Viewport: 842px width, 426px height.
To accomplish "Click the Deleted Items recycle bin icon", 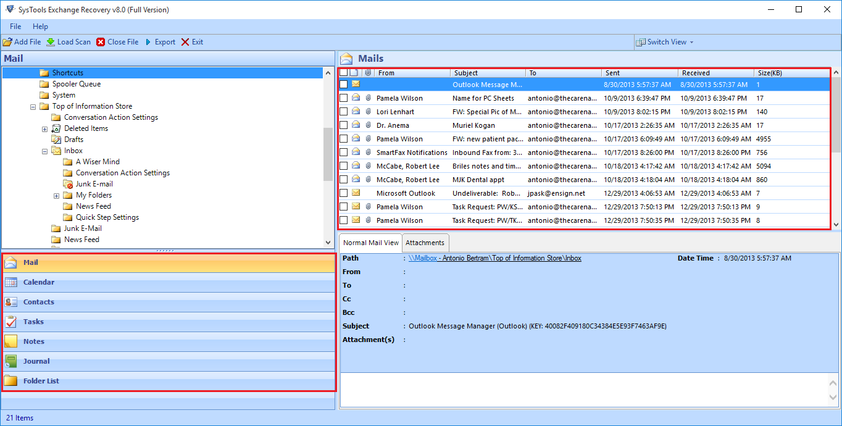I will coord(56,128).
